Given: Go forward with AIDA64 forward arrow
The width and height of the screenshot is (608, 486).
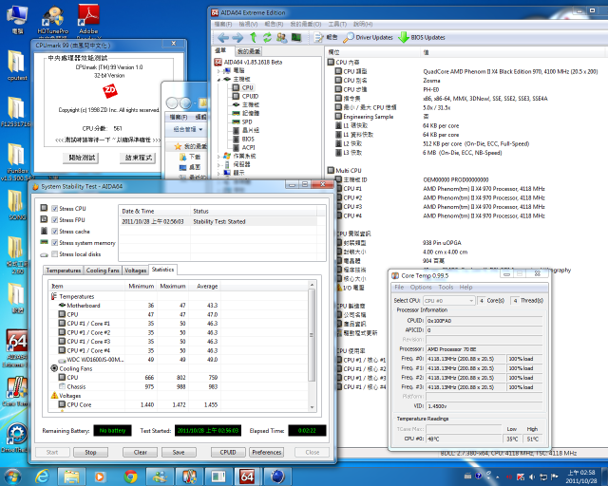Looking at the screenshot, I should [x=237, y=38].
